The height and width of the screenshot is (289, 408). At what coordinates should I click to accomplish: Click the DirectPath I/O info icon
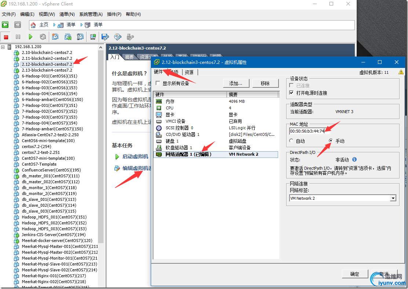pyautogui.click(x=354, y=159)
